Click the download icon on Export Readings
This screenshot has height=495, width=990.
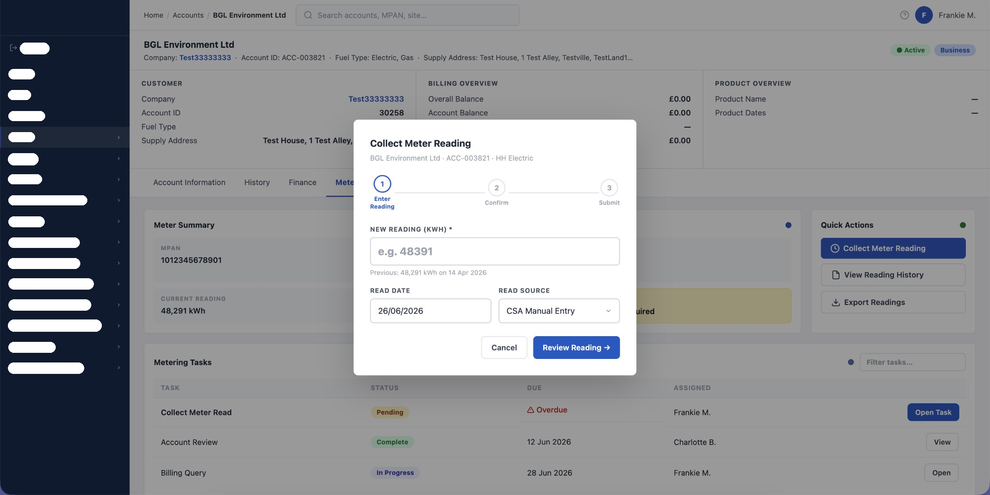click(x=836, y=302)
